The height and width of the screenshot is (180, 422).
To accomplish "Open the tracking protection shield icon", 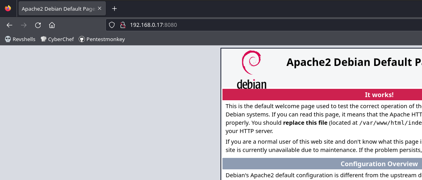I will (112, 25).
